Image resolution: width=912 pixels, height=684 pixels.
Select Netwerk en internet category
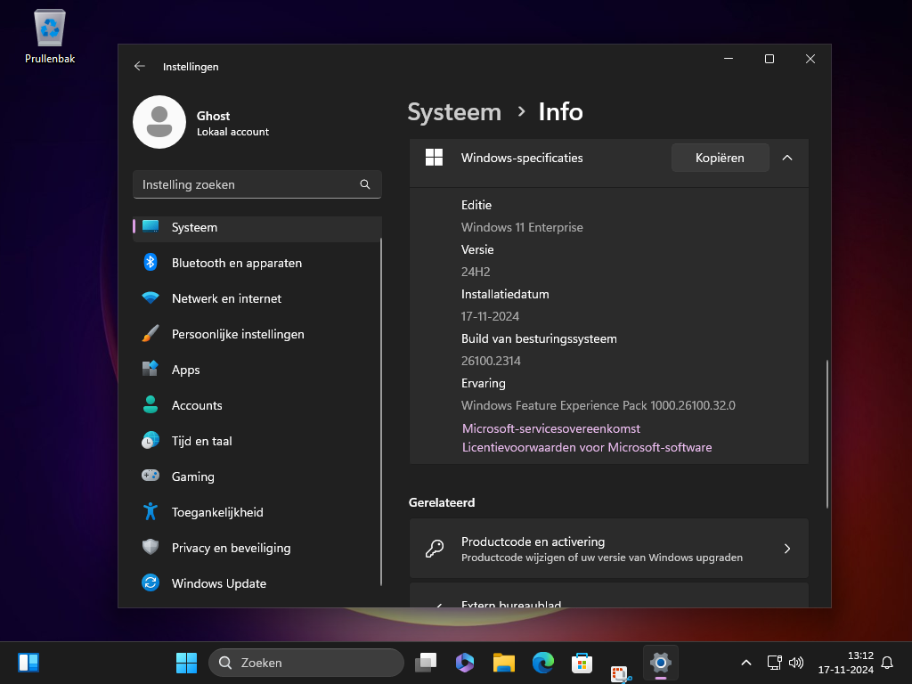point(257,298)
